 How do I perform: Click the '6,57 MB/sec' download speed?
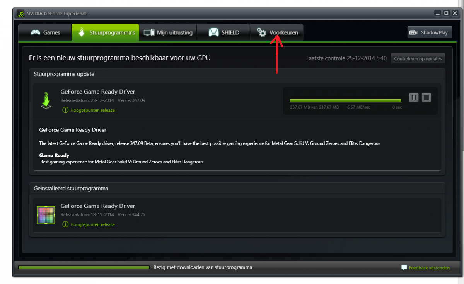point(359,107)
